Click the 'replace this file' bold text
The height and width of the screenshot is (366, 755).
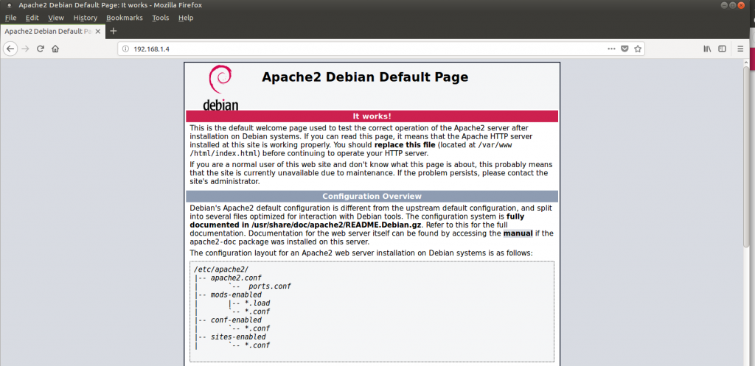pos(405,145)
